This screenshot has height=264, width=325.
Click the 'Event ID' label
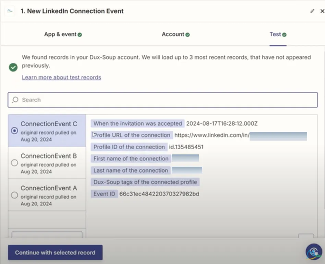pyautogui.click(x=104, y=194)
